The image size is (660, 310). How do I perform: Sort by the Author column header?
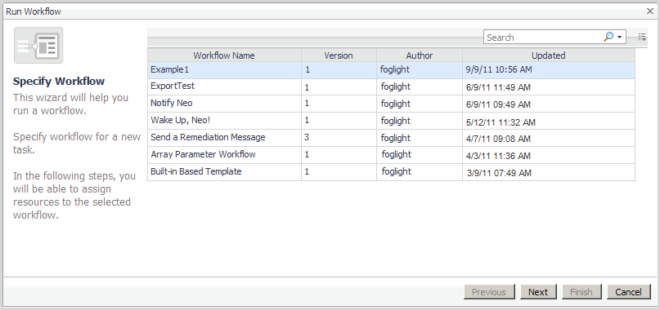click(x=420, y=55)
